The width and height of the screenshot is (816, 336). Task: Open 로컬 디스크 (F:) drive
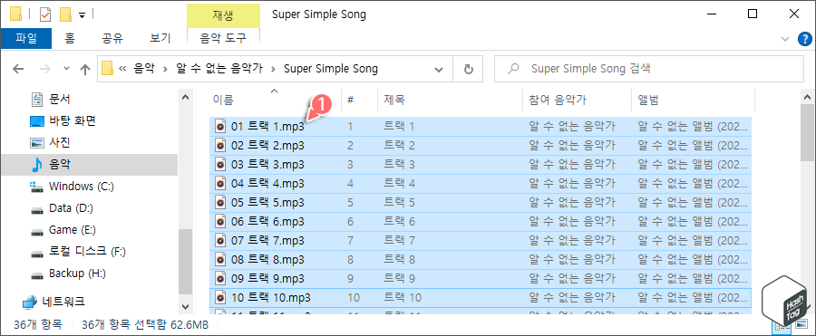[x=87, y=252]
